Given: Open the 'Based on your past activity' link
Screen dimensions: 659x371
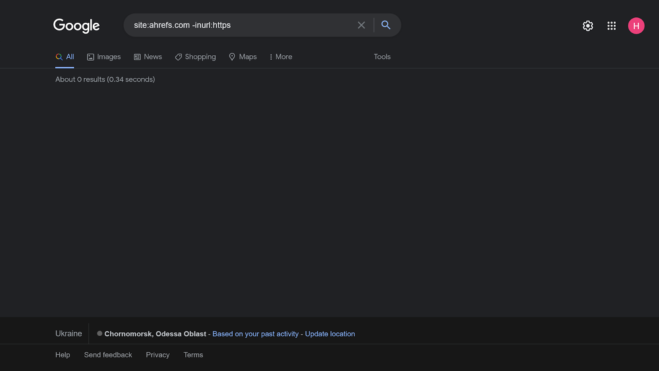Looking at the screenshot, I should pos(255,334).
